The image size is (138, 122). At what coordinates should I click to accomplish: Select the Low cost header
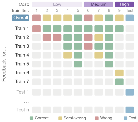(57, 4)
